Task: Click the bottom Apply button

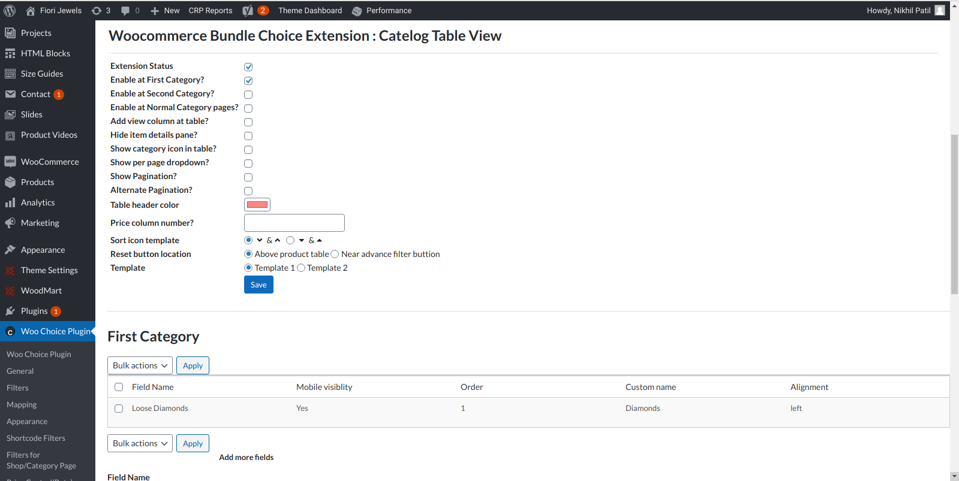Action: pyautogui.click(x=193, y=443)
